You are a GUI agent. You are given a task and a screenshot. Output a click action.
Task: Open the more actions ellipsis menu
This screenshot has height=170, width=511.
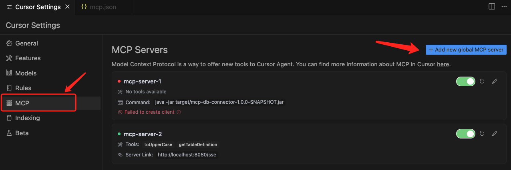pos(504,6)
